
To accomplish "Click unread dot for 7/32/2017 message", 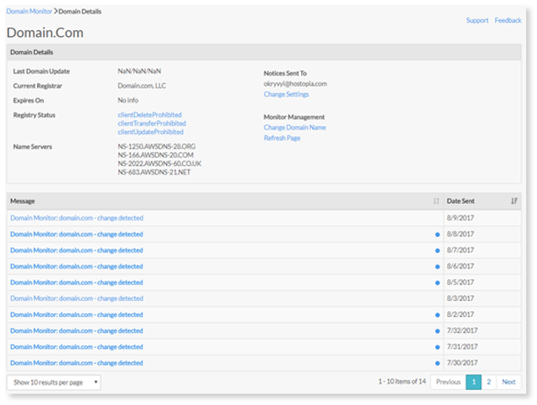I will pyautogui.click(x=437, y=331).
